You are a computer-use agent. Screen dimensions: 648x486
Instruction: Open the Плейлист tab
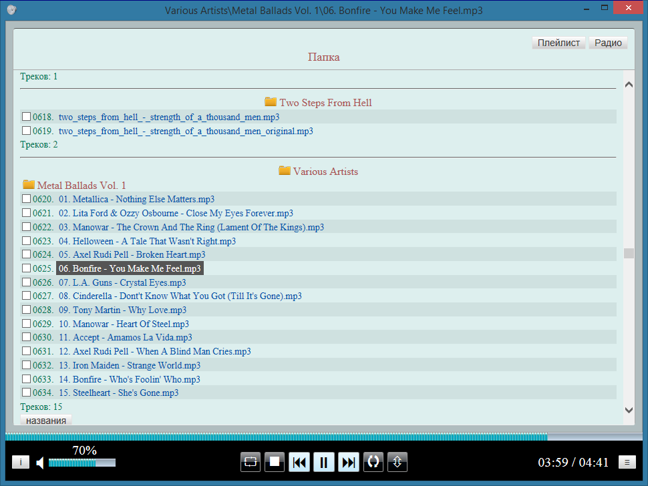coord(558,43)
